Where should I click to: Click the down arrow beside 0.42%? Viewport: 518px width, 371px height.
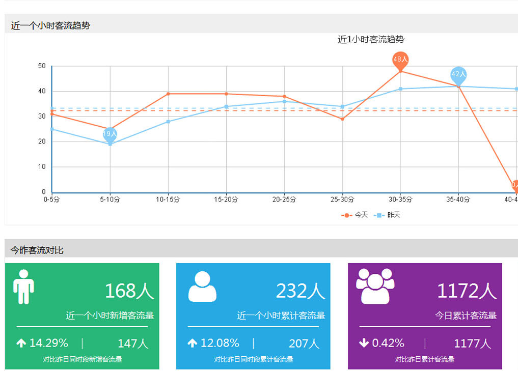[x=364, y=344]
